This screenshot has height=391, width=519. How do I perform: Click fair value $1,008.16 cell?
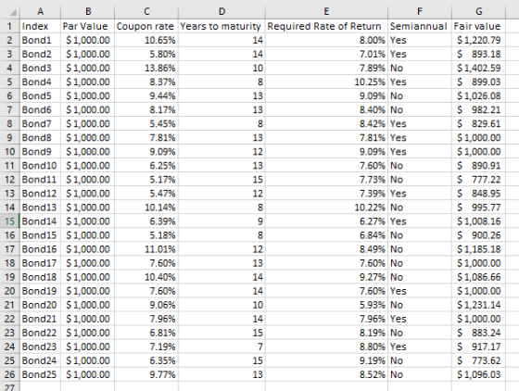tap(478, 221)
